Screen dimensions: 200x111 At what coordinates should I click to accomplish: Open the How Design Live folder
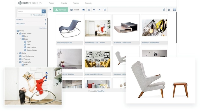tap(27, 56)
